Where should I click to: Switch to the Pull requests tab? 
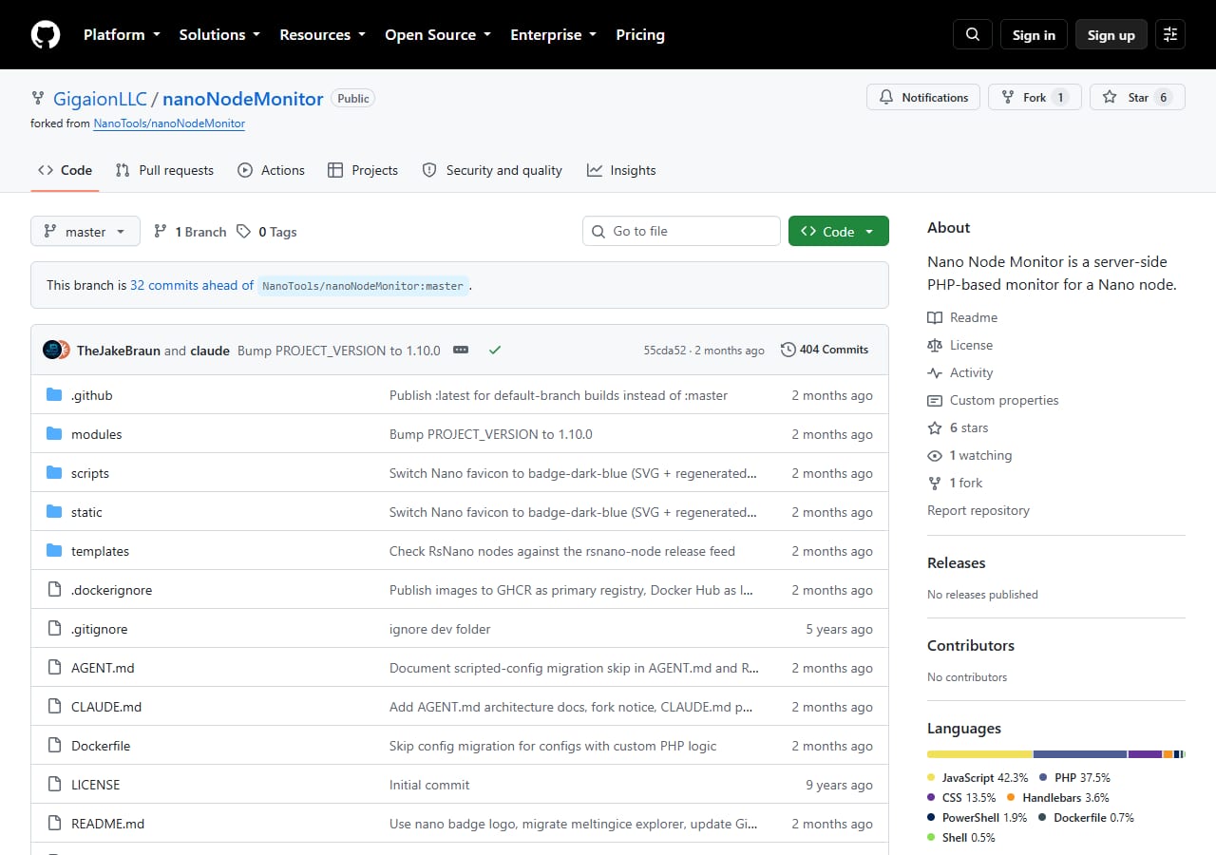tap(164, 170)
